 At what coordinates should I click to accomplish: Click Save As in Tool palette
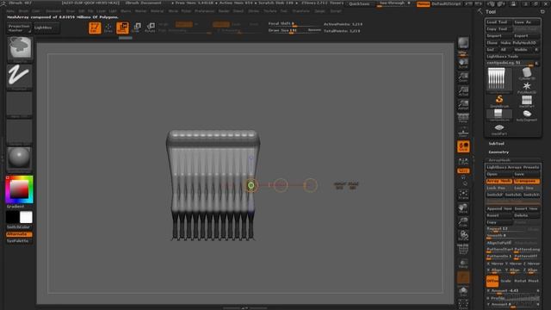click(526, 22)
